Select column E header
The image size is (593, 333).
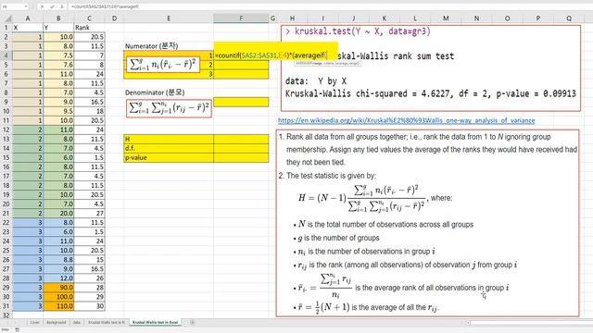pyautogui.click(x=169, y=18)
